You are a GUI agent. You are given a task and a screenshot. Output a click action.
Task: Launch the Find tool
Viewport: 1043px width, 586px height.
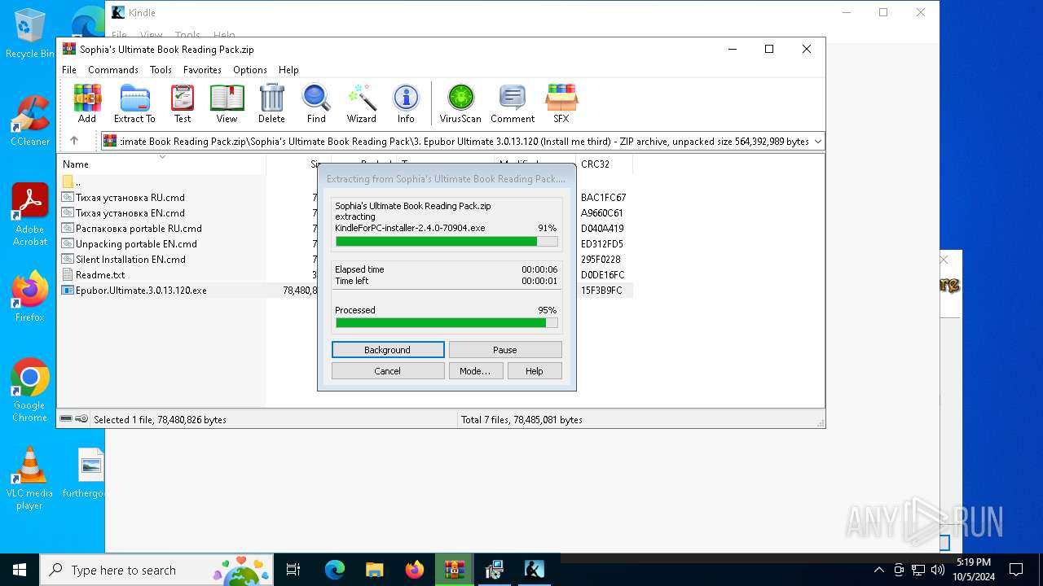coord(316,103)
